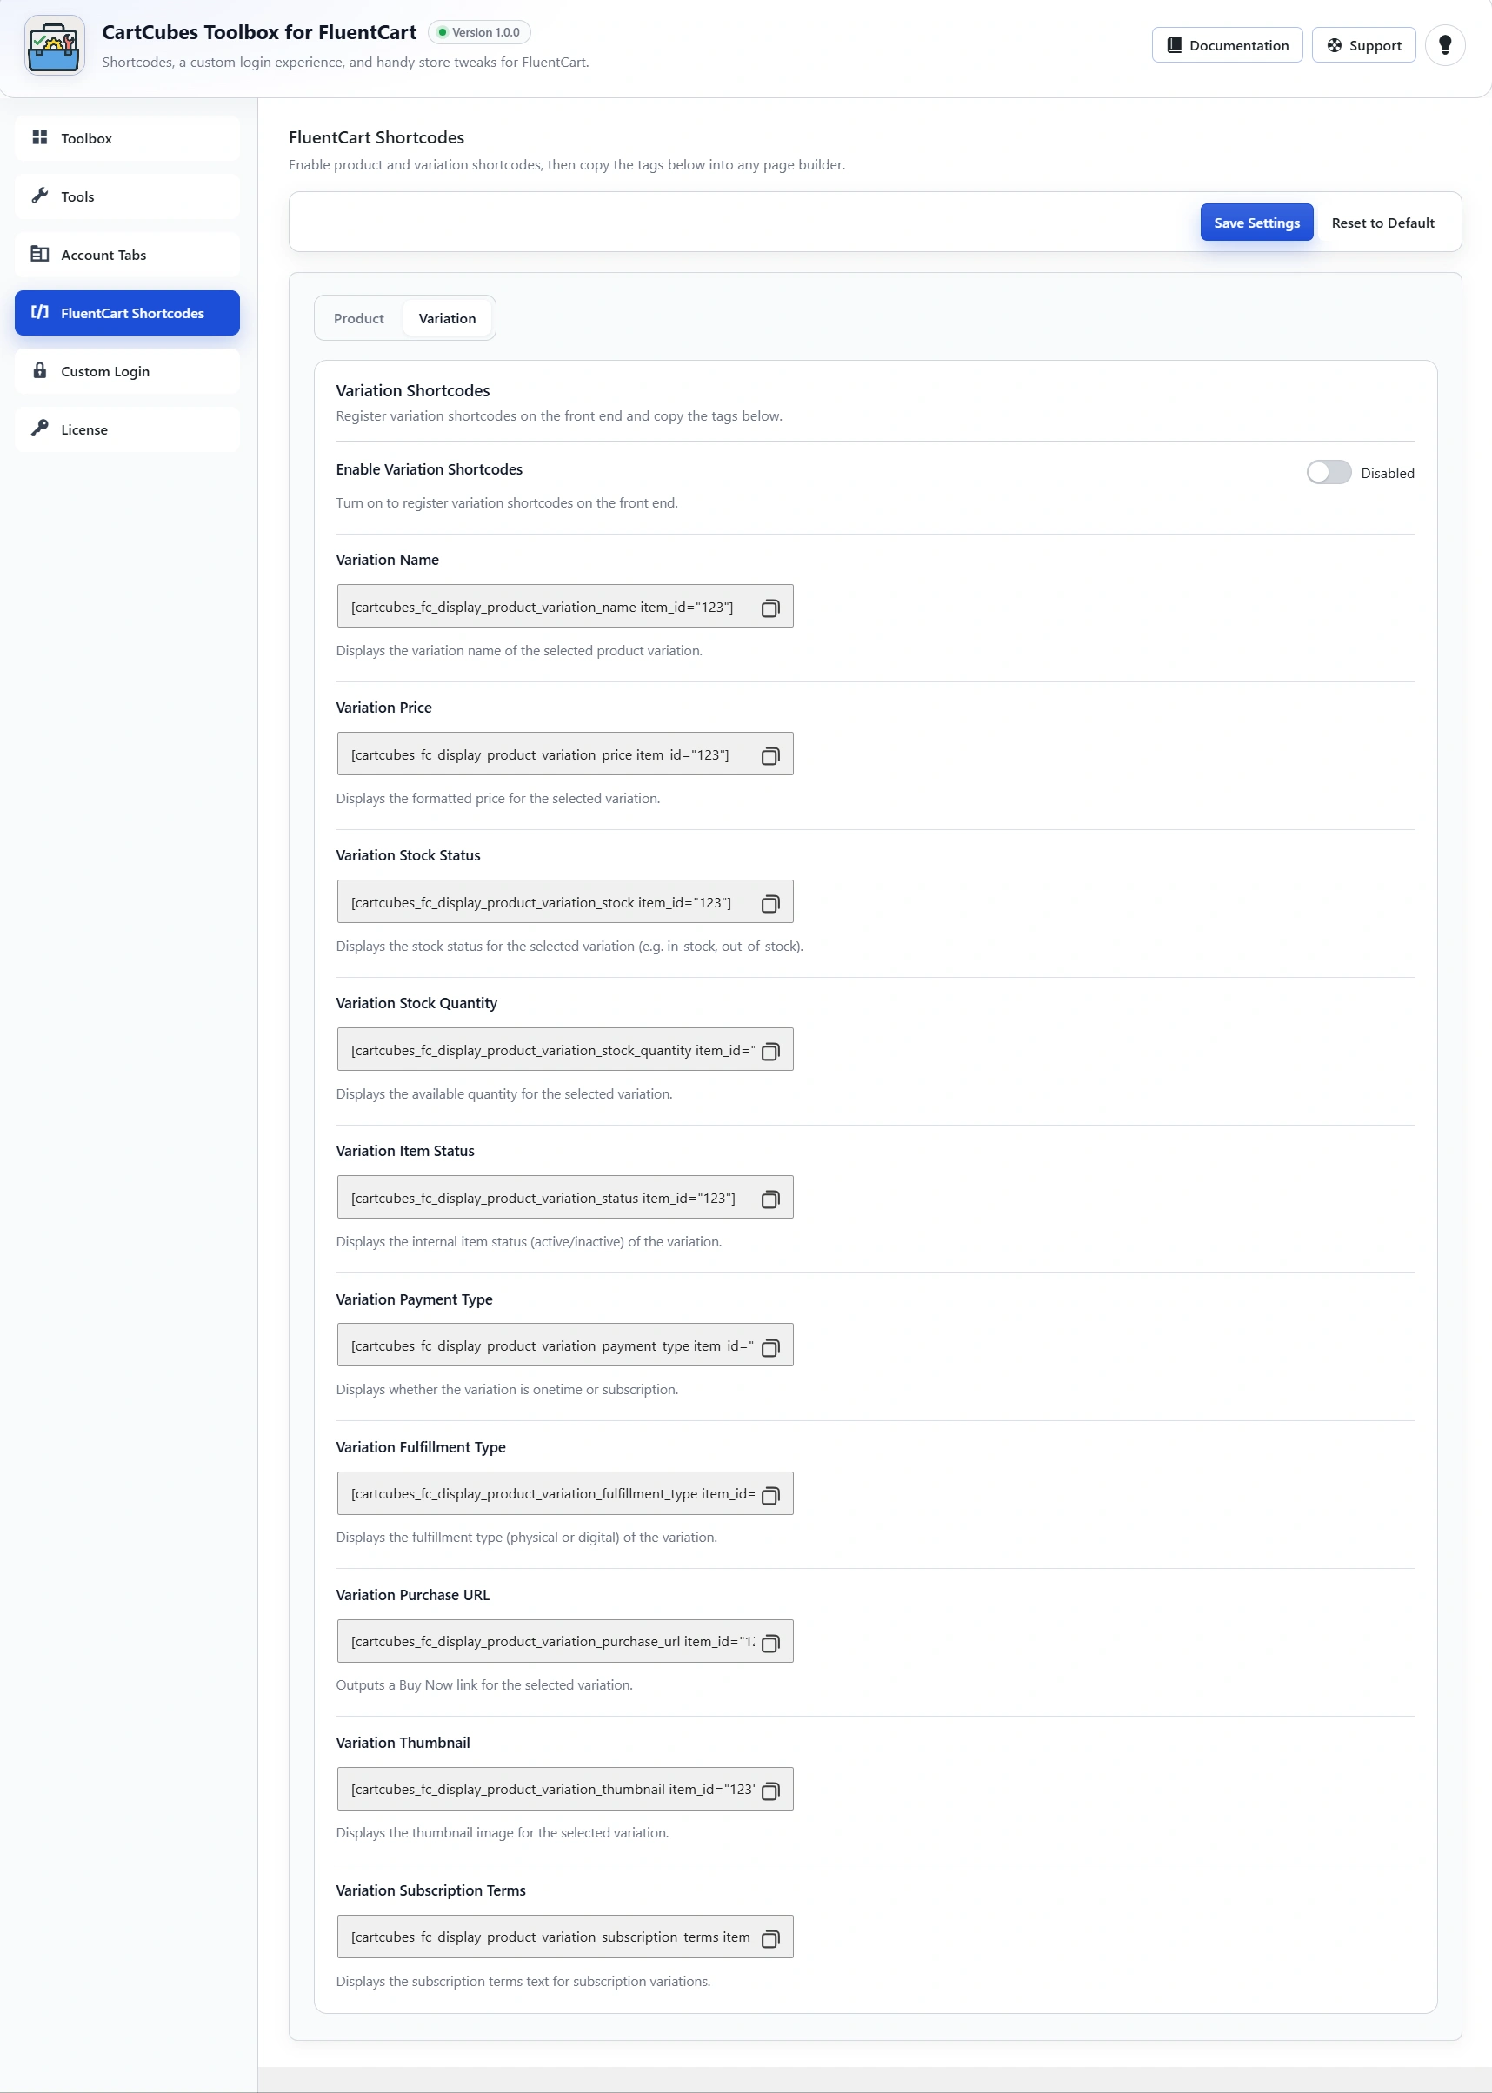Click the Variation Stock Quantity shortcode field
The width and height of the screenshot is (1492, 2093).
tap(565, 1050)
